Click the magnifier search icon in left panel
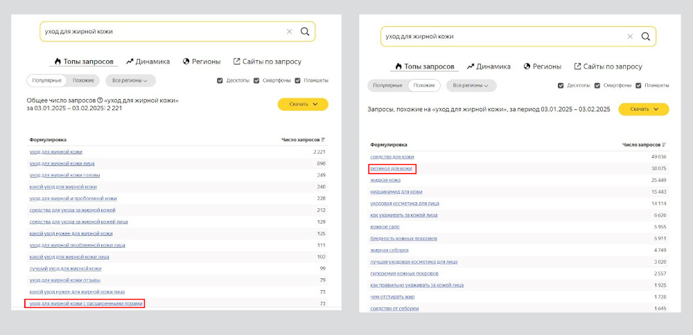 coord(305,31)
